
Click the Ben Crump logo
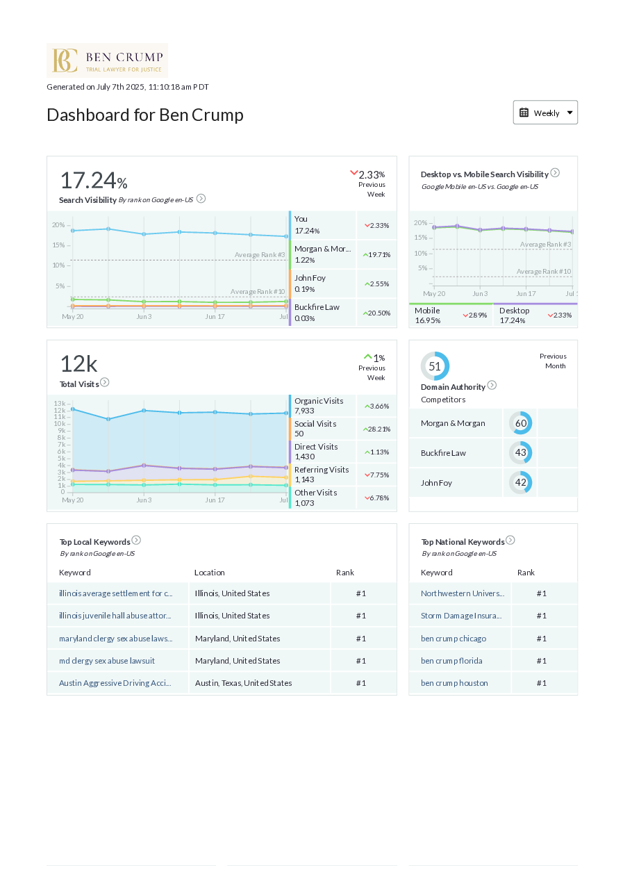107,60
